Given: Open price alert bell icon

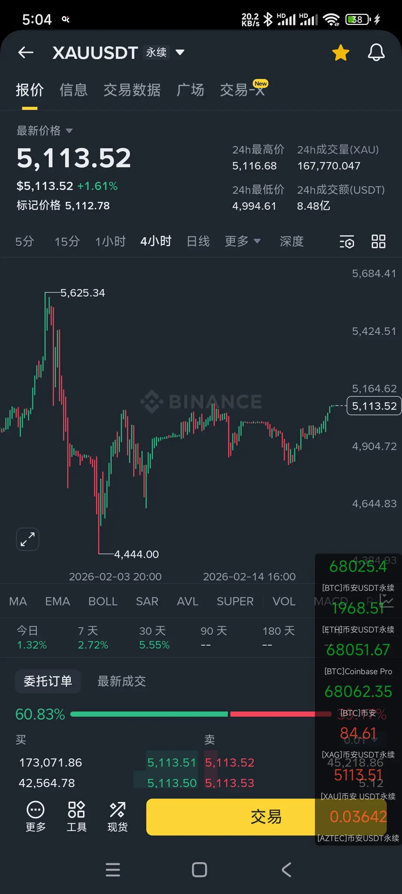Looking at the screenshot, I should click(376, 53).
